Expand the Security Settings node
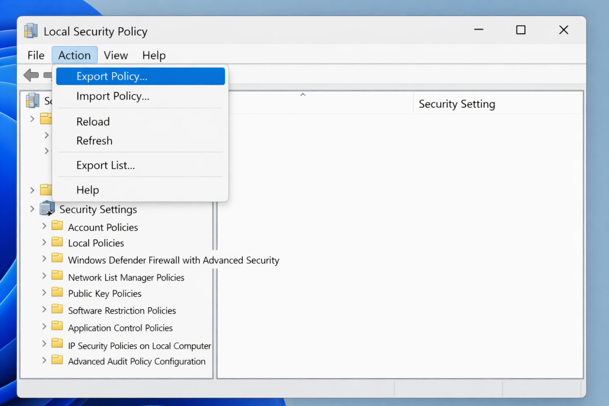The image size is (609, 406). tap(32, 209)
